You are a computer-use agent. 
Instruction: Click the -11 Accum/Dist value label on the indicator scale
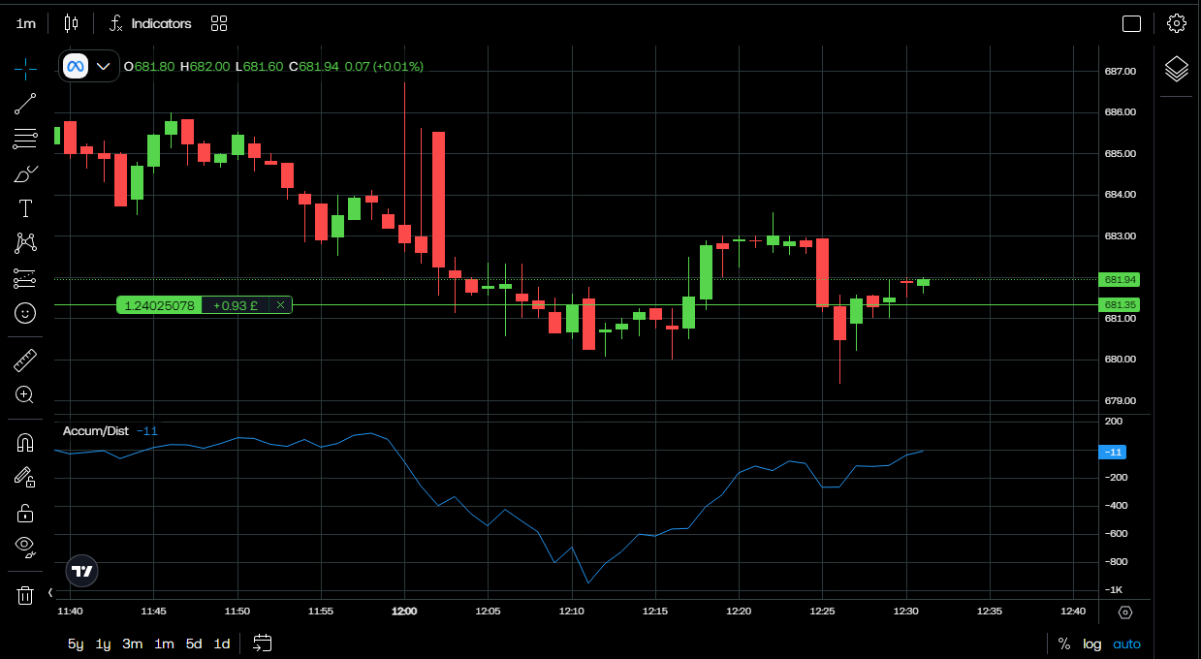coord(1111,452)
